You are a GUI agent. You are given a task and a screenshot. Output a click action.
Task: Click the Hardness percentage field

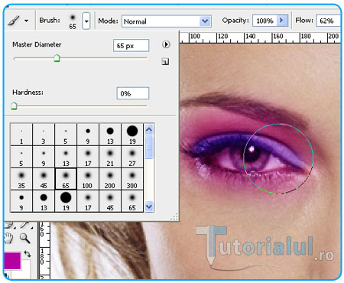[133, 93]
